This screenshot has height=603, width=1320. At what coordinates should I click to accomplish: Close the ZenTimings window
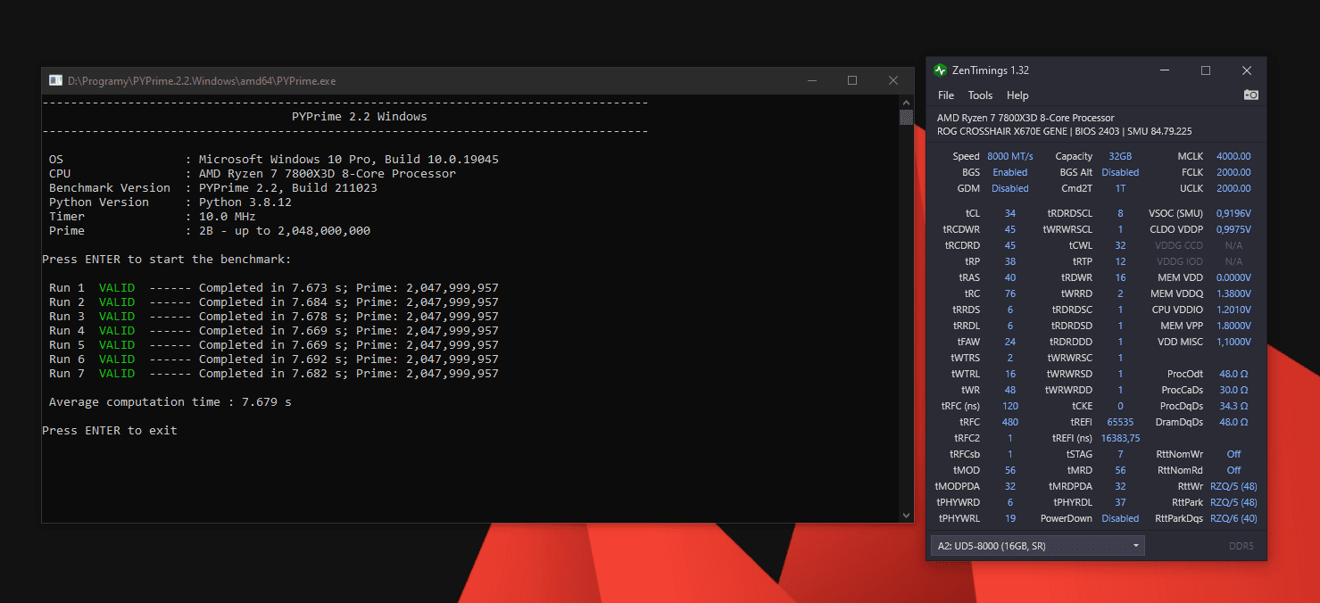pyautogui.click(x=1247, y=70)
